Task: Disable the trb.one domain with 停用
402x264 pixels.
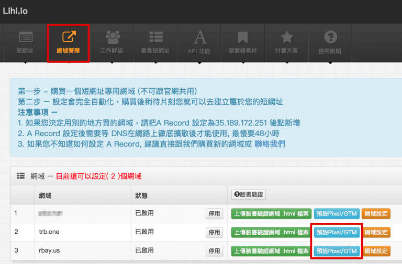Action: [215, 232]
